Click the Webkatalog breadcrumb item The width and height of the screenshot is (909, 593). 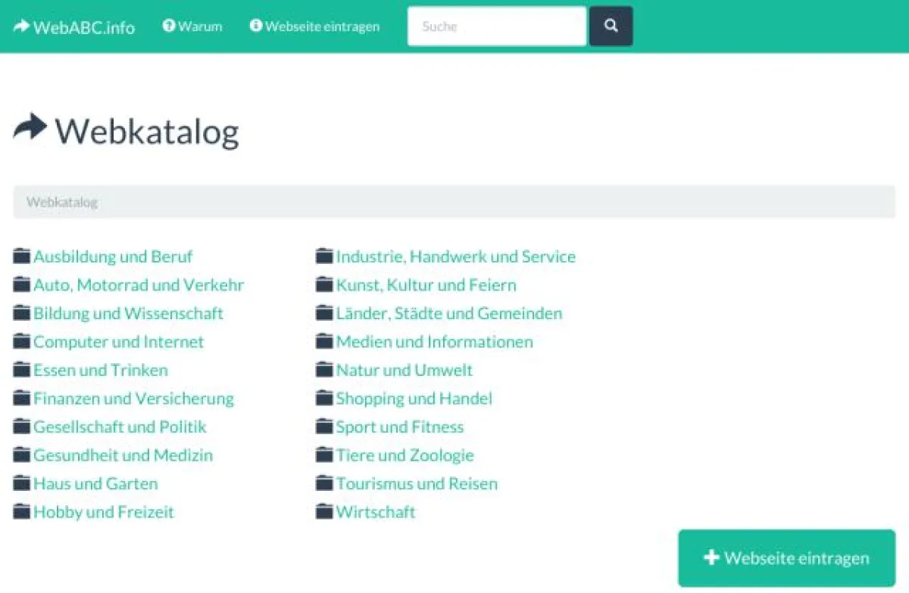(62, 203)
